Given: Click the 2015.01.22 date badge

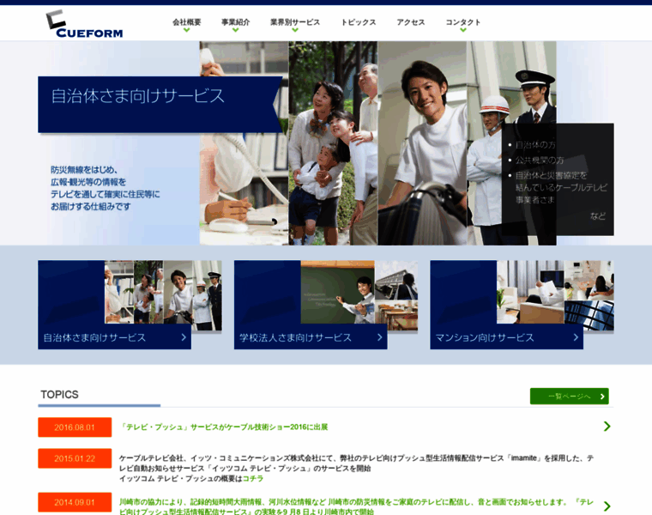Looking at the screenshot, I should pyautogui.click(x=75, y=458).
